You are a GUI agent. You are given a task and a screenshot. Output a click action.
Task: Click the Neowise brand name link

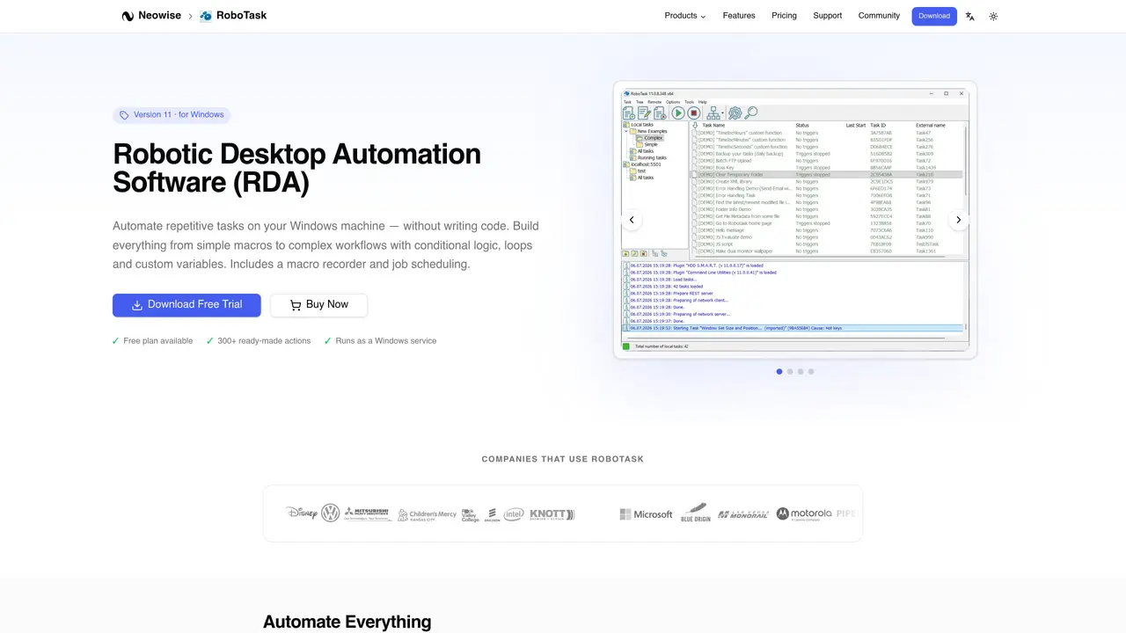(x=159, y=16)
